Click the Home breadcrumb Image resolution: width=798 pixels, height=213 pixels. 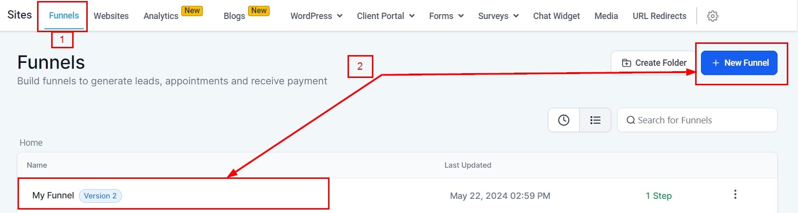31,143
